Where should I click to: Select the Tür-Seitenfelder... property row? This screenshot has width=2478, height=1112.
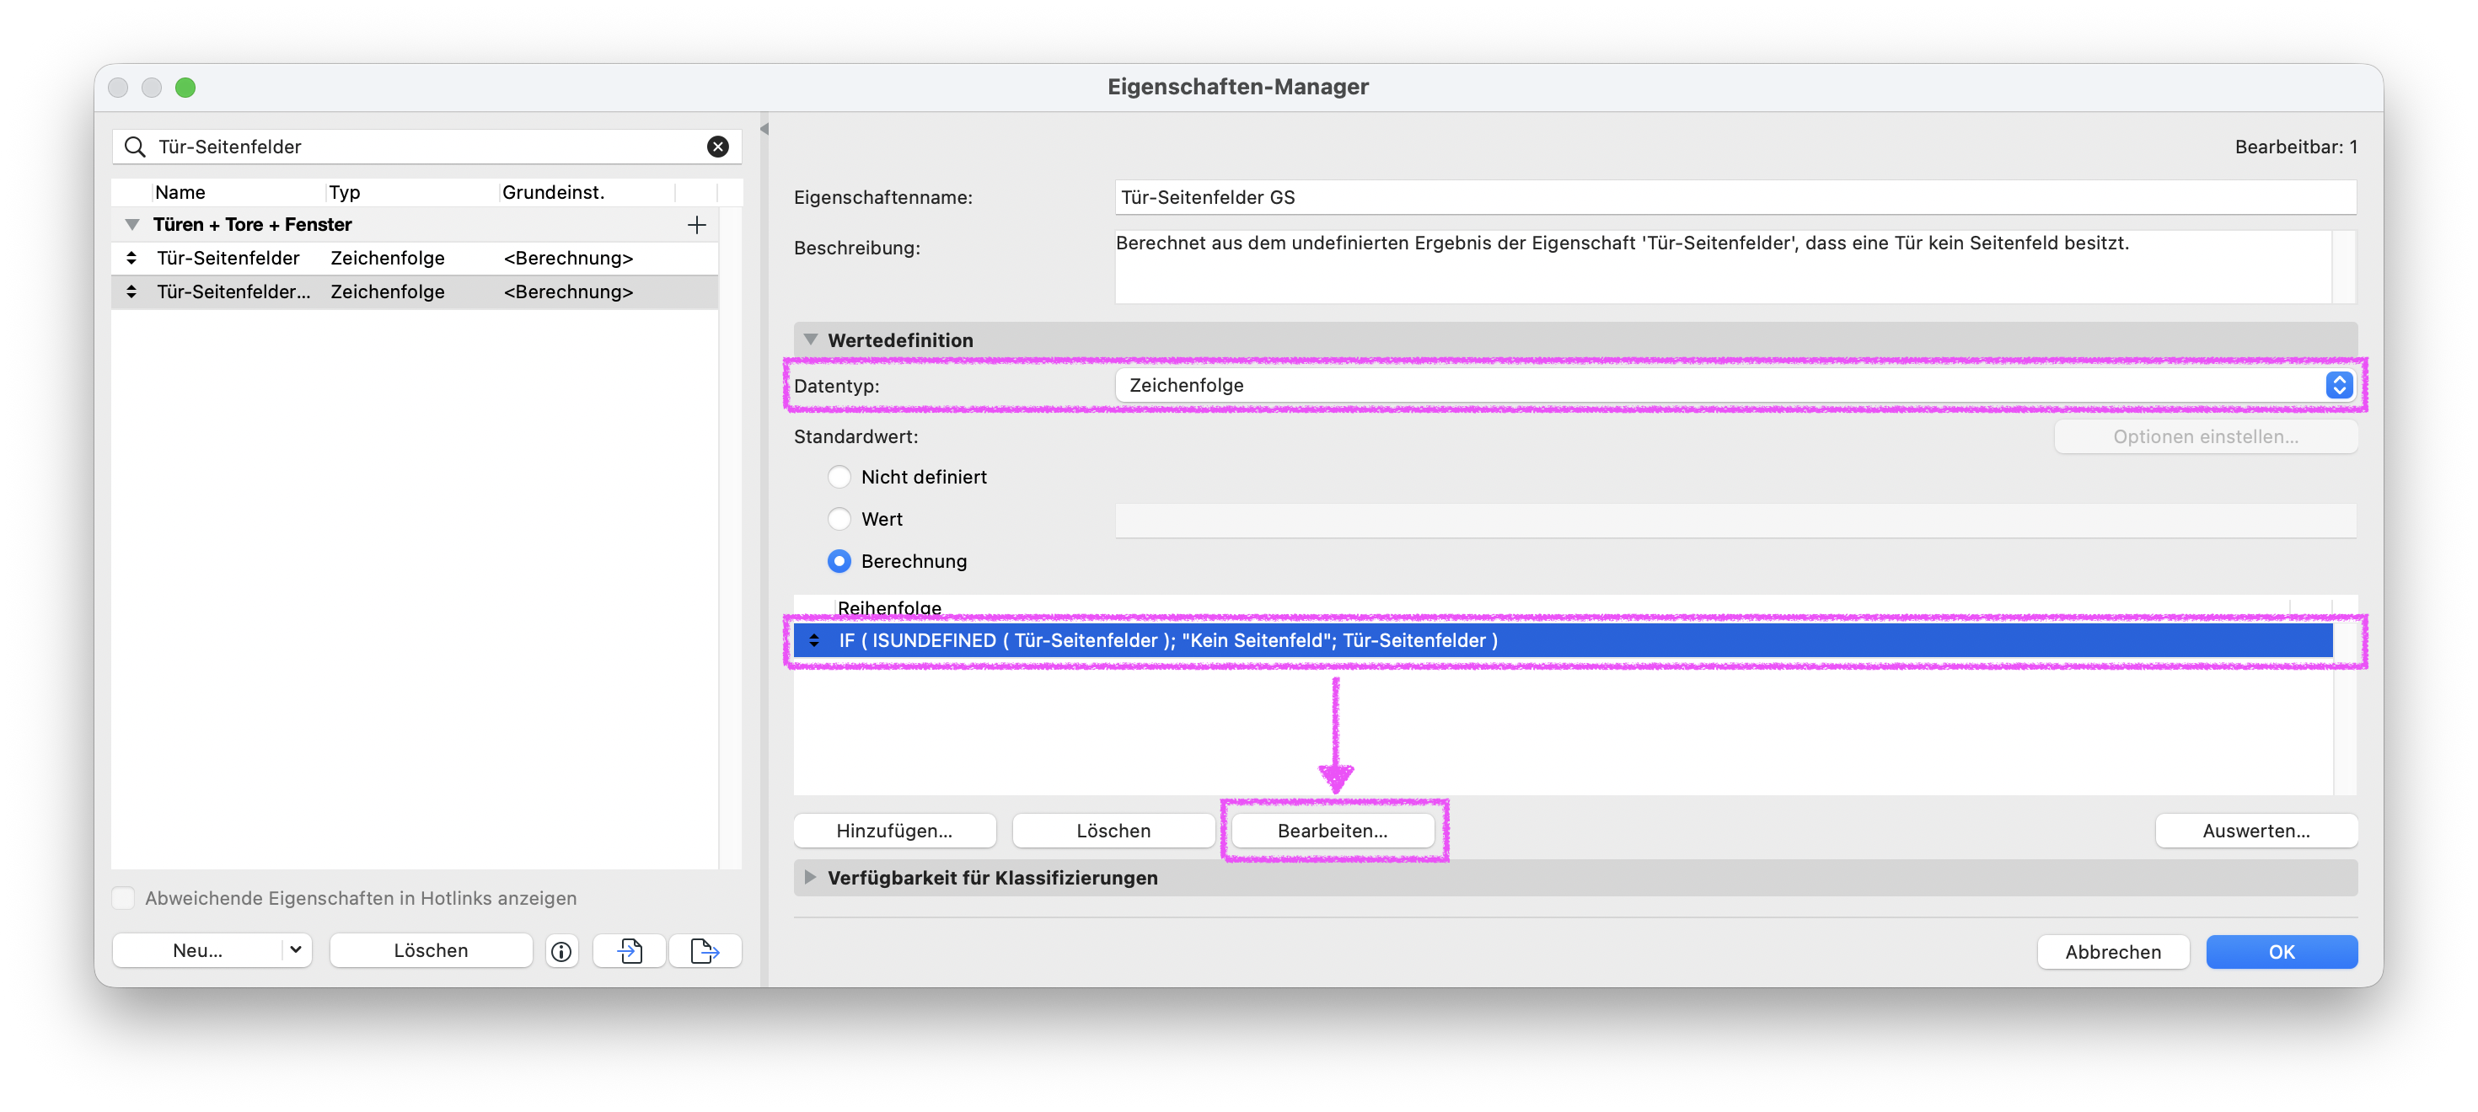[x=415, y=291]
